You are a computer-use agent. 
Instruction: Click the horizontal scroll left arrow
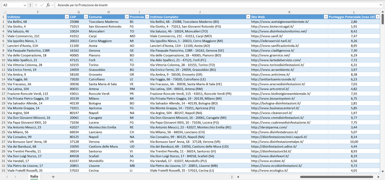pyautogui.click(x=238, y=177)
